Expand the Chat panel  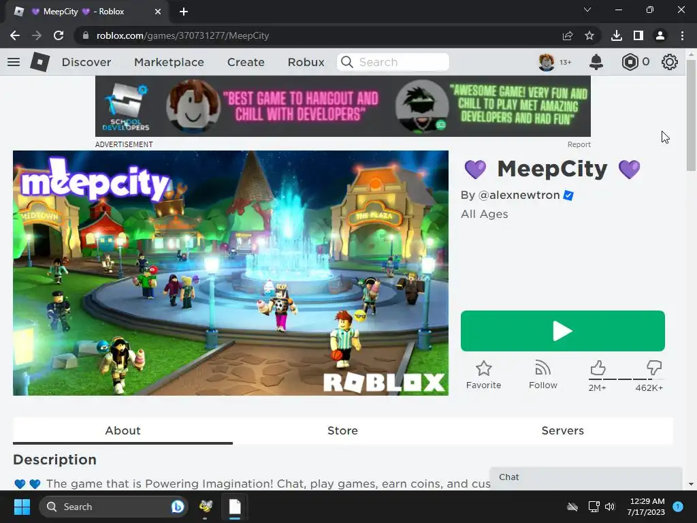[586, 477]
